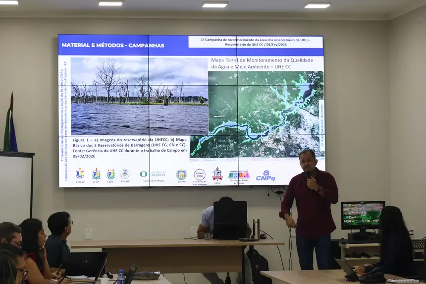Click the UFPA logo left of UFAMA

click(110, 174)
